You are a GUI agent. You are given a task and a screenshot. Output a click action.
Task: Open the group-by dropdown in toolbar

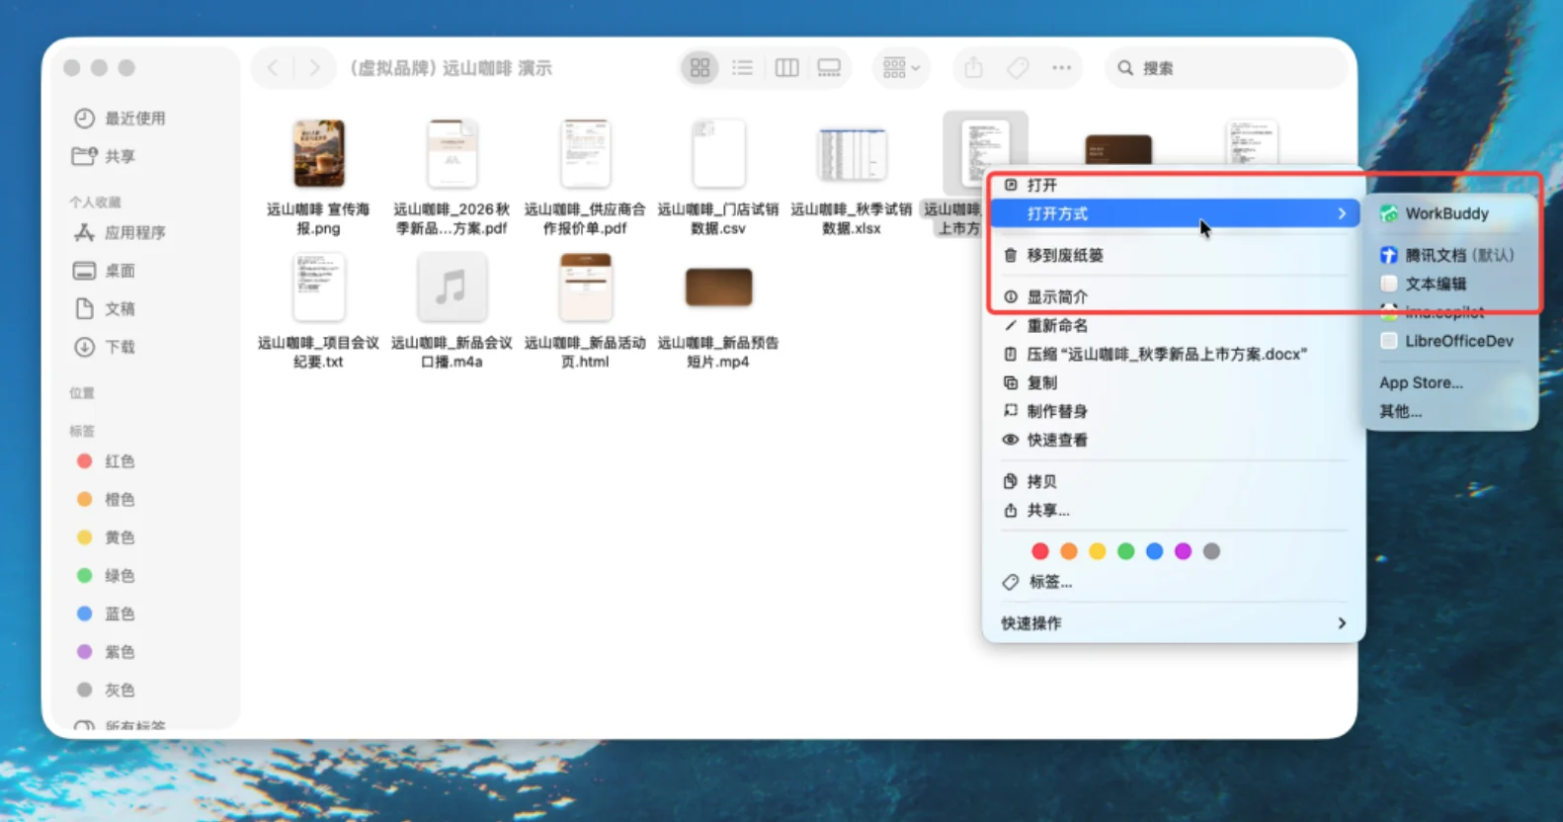tap(901, 68)
